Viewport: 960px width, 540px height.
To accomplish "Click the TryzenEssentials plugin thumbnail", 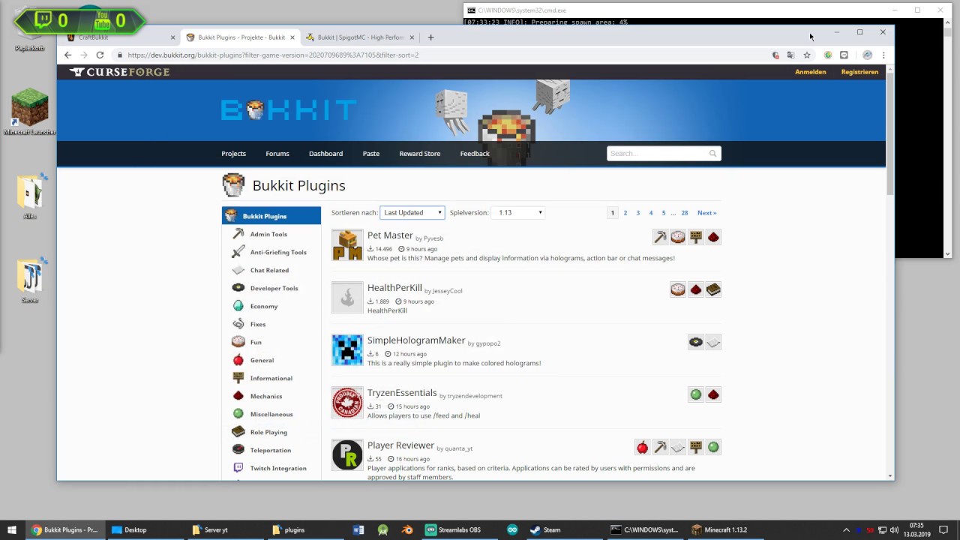I will pyautogui.click(x=347, y=403).
